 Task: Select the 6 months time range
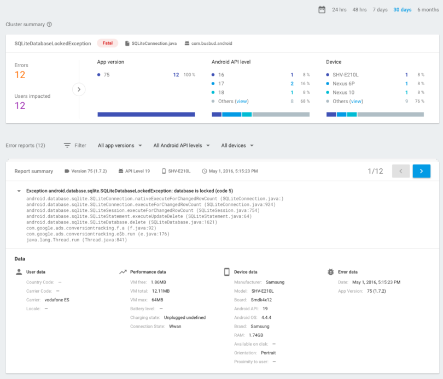point(428,10)
